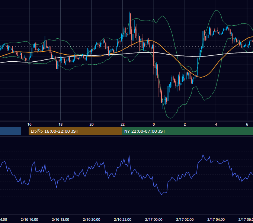Screen dimensions: 253x223
Task: Click the white dotted horizontal price line
Action: coord(126,46)
